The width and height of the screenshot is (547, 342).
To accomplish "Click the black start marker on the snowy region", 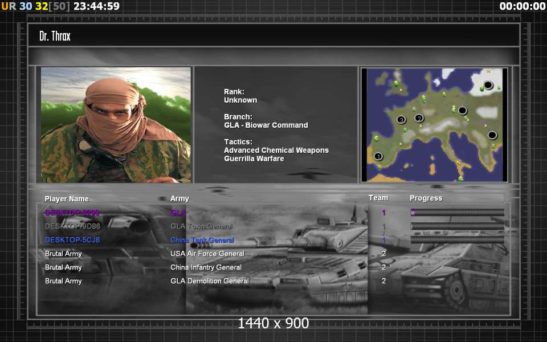I will (x=488, y=85).
